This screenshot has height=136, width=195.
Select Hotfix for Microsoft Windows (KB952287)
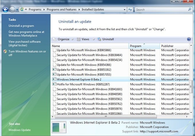point(83,84)
